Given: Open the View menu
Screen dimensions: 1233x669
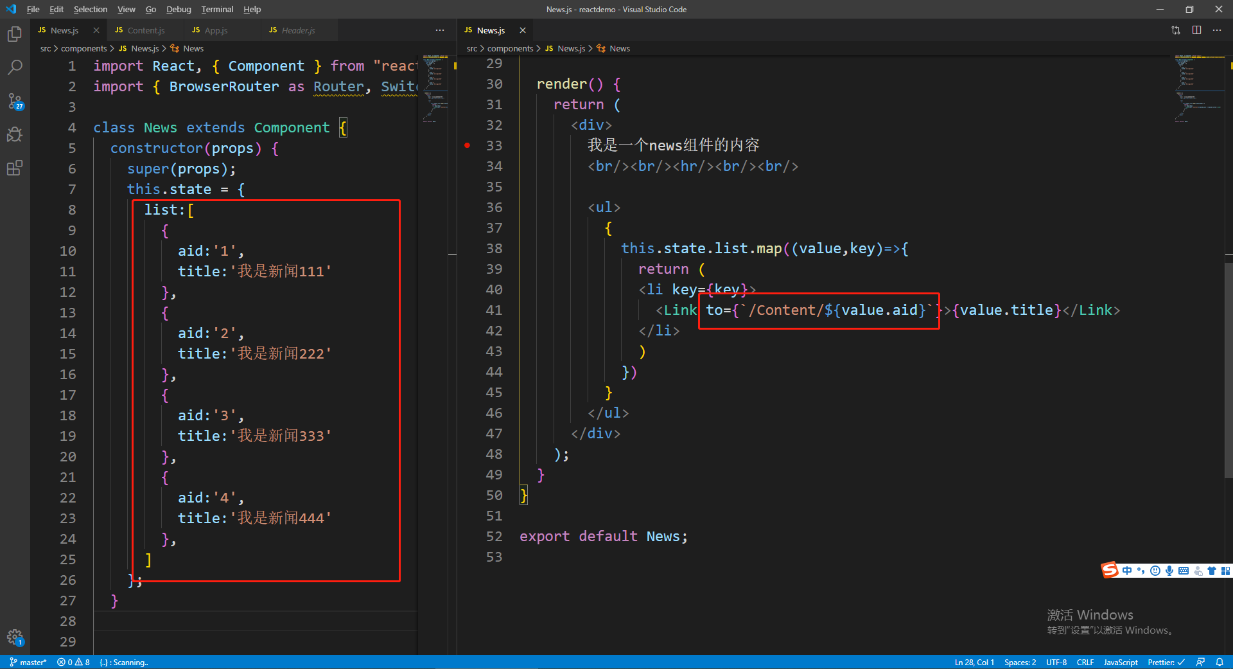Looking at the screenshot, I should tap(127, 9).
